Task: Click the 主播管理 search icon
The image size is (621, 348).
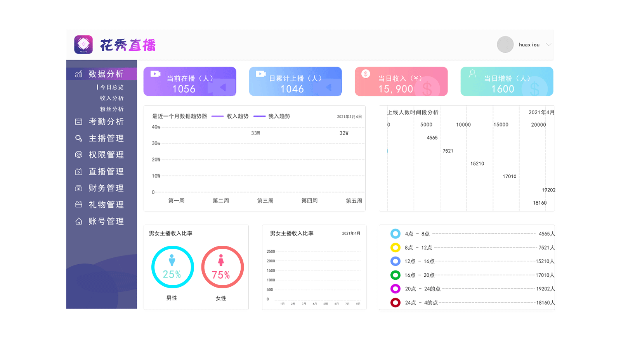Action: (x=79, y=138)
